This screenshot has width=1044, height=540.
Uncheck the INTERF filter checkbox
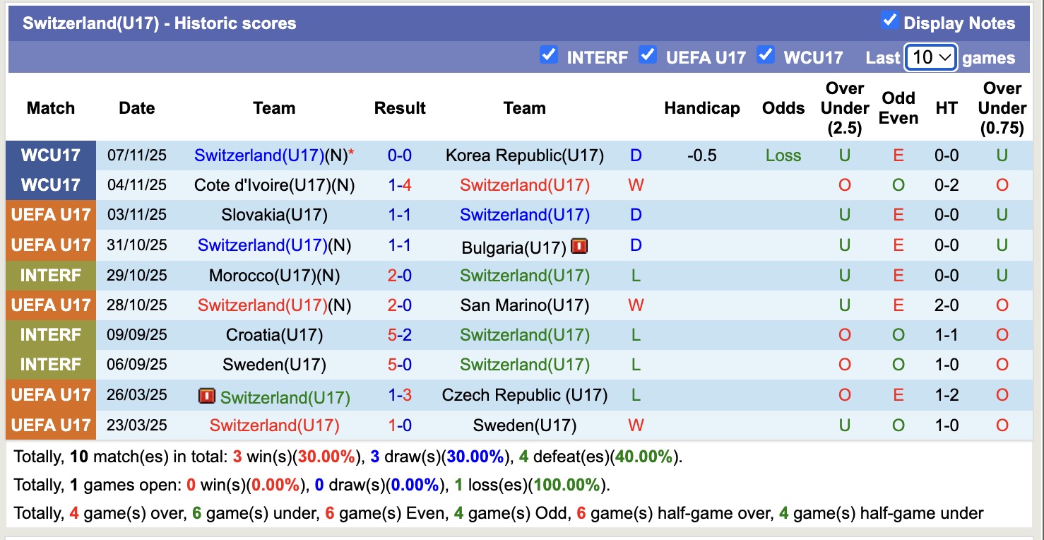point(548,55)
